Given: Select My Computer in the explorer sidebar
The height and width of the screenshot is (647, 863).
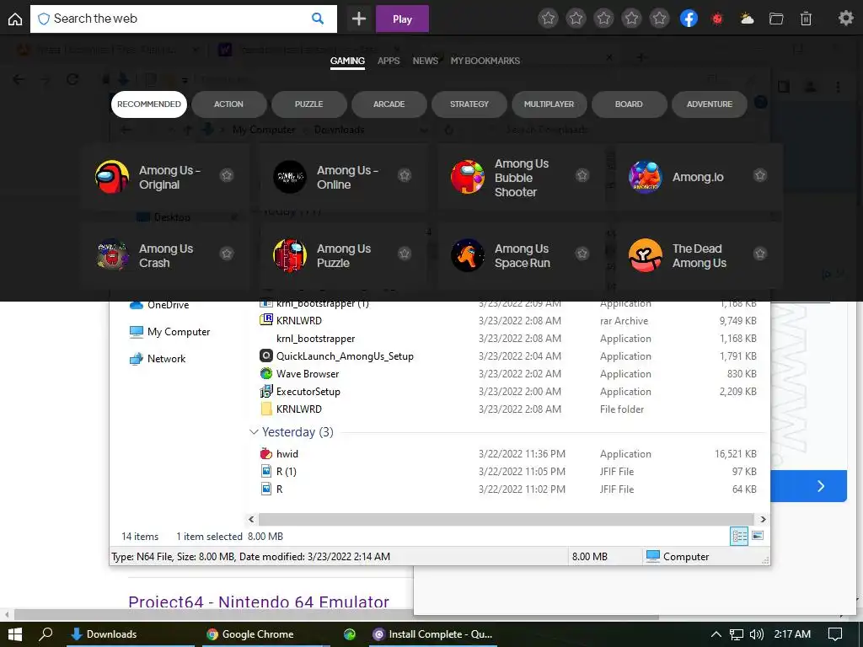Looking at the screenshot, I should pos(169,332).
